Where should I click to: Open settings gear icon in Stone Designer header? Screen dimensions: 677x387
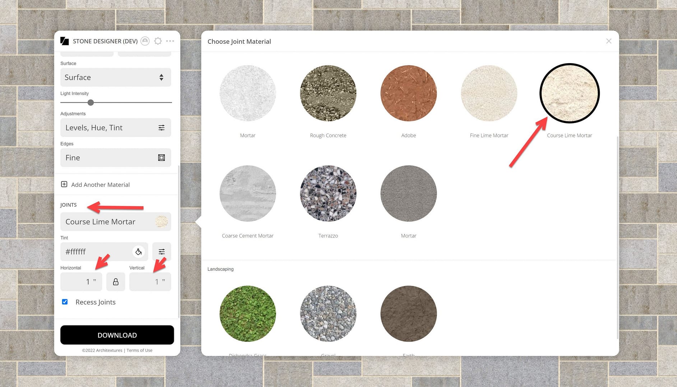pyautogui.click(x=158, y=41)
